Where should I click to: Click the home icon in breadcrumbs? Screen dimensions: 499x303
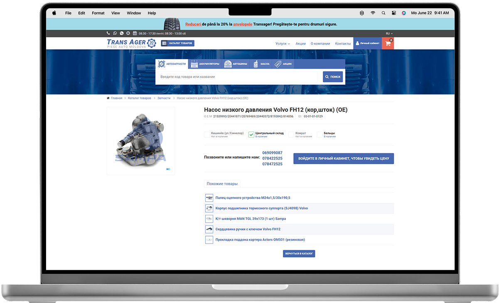pyautogui.click(x=108, y=98)
